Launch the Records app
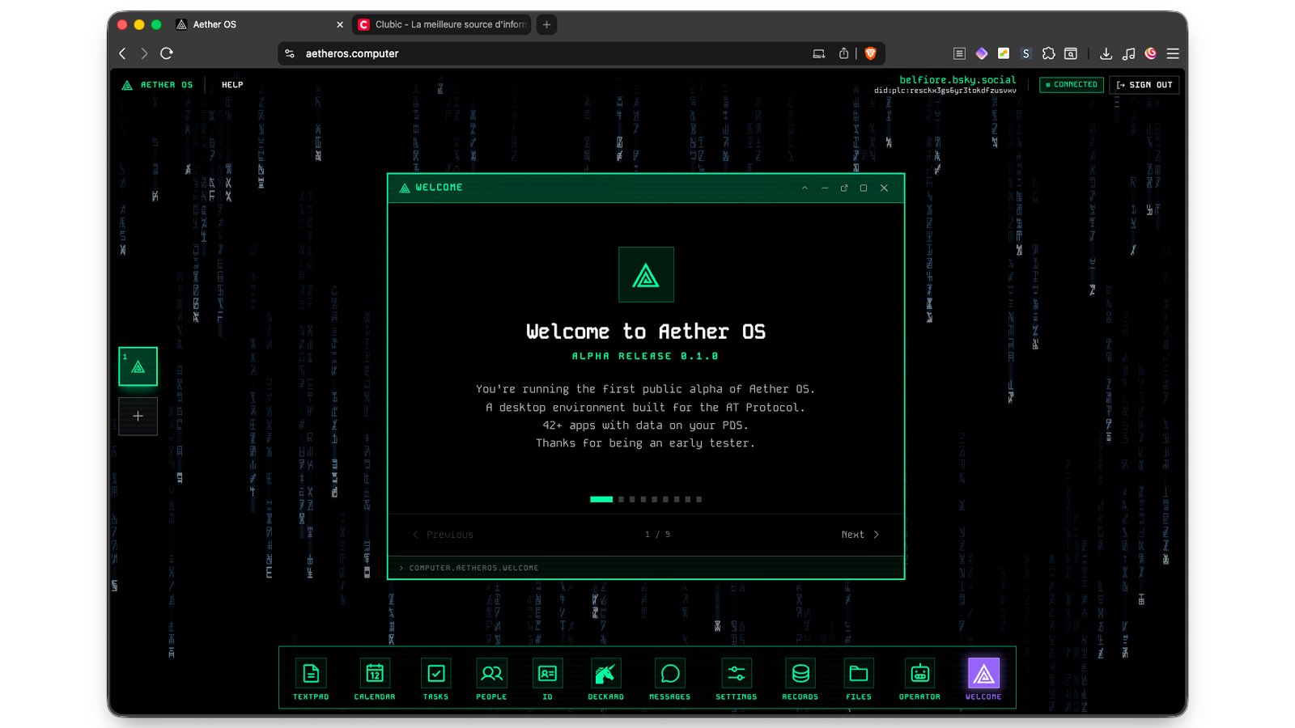The image size is (1295, 728). [x=800, y=679]
